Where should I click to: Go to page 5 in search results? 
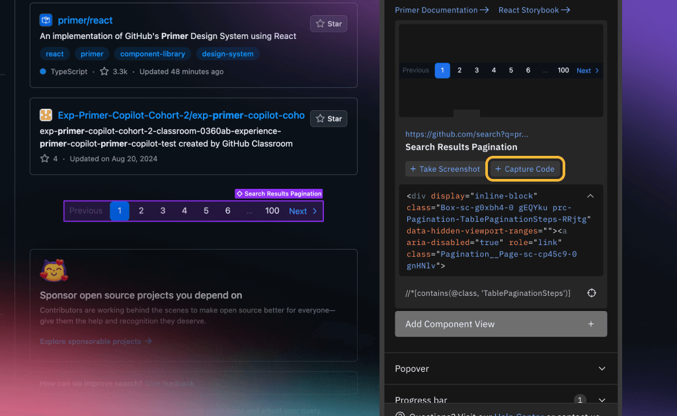(206, 211)
